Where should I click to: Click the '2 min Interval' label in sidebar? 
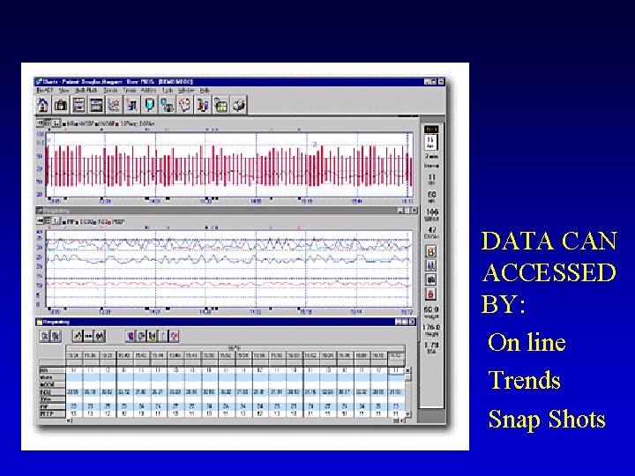431,160
